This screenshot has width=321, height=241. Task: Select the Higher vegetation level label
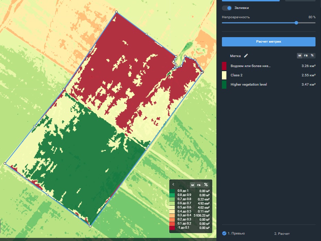(248, 85)
